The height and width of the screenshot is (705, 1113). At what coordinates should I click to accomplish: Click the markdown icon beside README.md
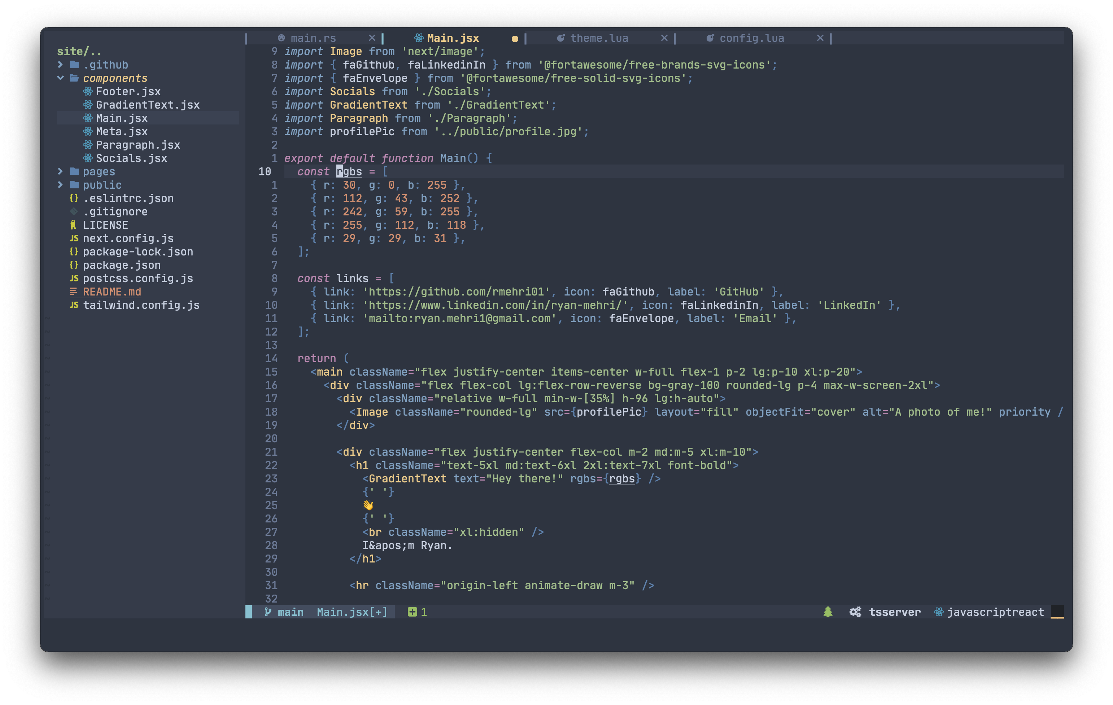[74, 292]
